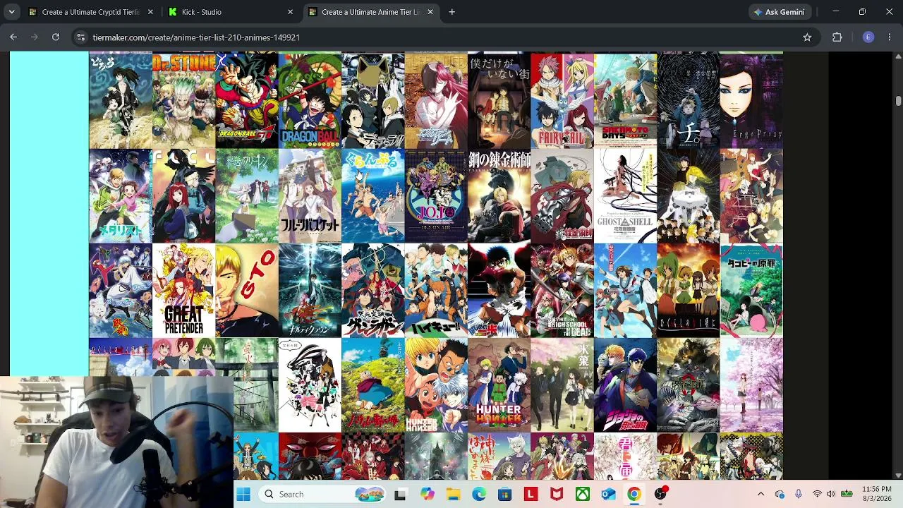This screenshot has height=508, width=903.
Task: Pick the Ghost in the Shell poster
Action: pyautogui.click(x=625, y=195)
